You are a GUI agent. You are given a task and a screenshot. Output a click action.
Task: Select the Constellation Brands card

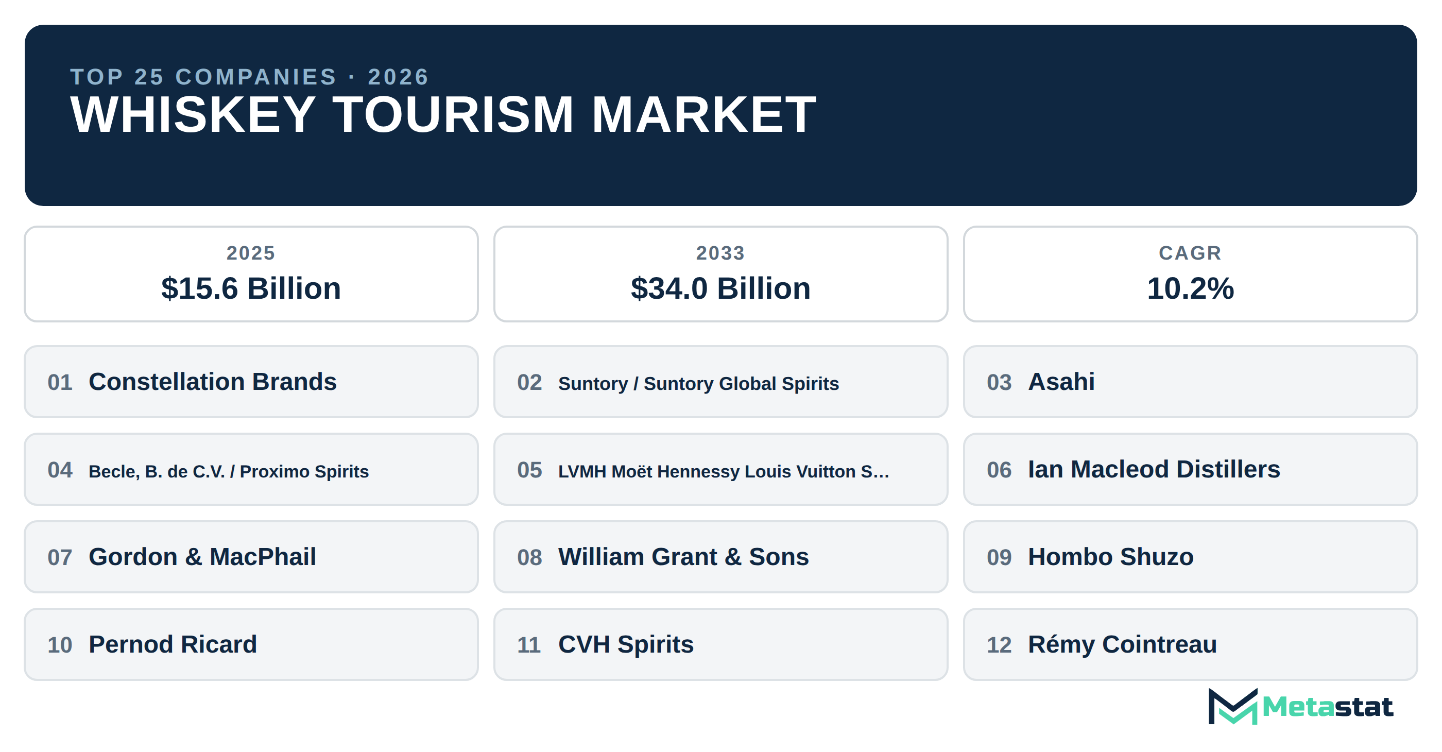click(251, 382)
